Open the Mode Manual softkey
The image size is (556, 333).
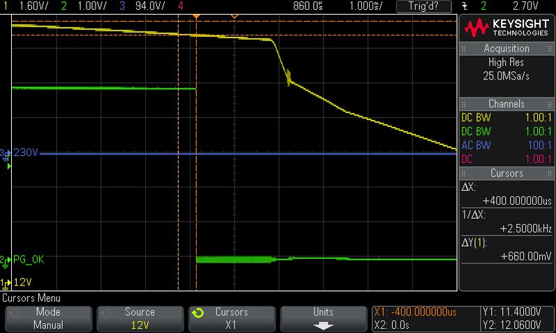[x=48, y=318]
